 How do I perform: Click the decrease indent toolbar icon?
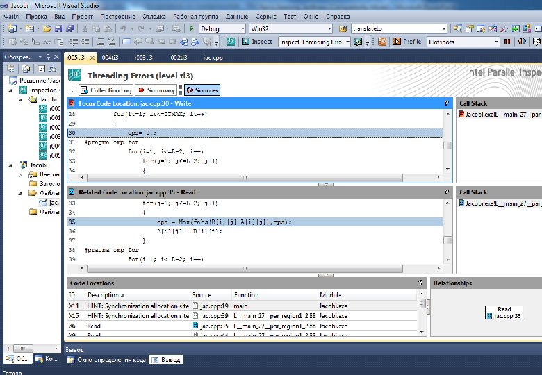74,42
